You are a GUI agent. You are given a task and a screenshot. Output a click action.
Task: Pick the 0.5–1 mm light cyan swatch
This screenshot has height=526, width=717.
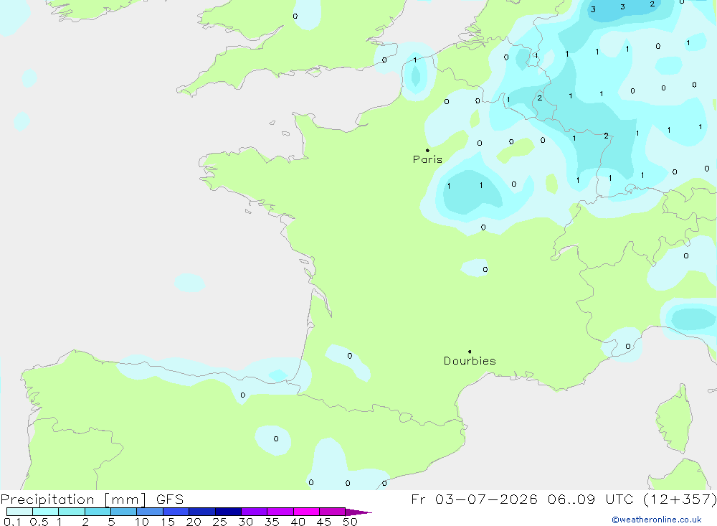(x=46, y=512)
